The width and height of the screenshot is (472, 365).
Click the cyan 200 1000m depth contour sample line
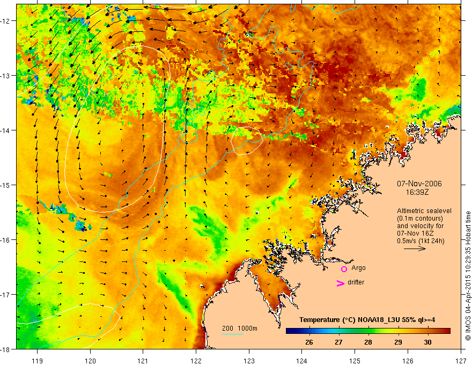click(233, 334)
